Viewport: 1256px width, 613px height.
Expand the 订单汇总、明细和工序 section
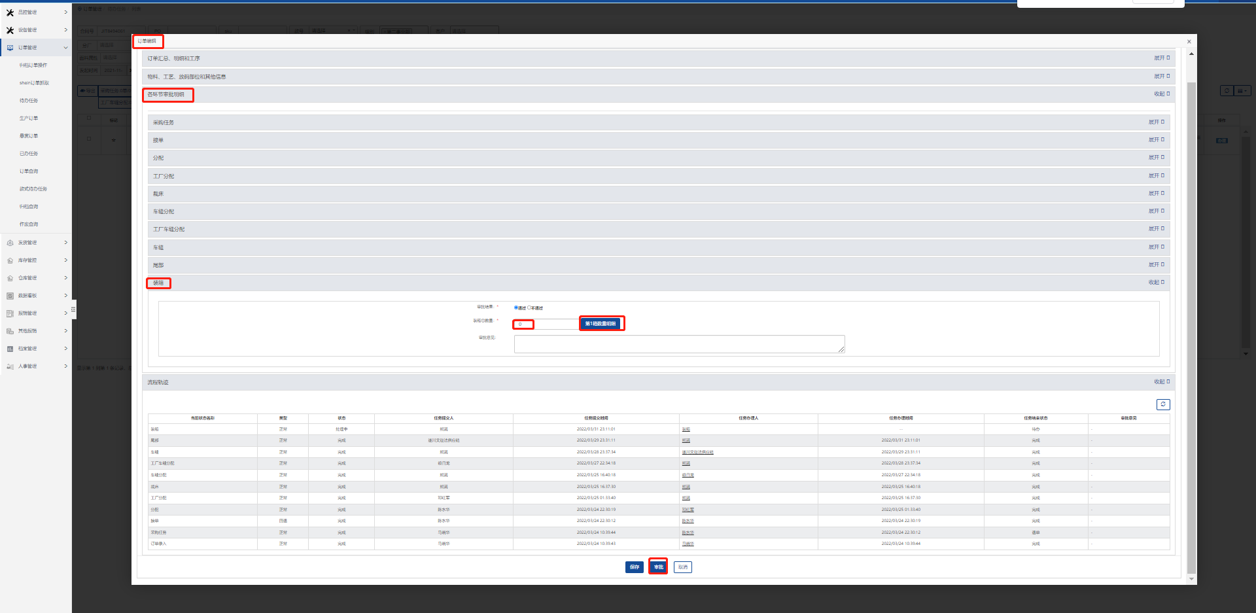(x=1161, y=58)
